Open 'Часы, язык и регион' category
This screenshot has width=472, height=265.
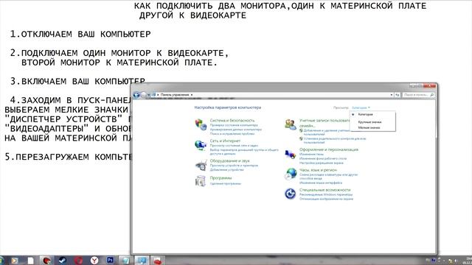[318, 170]
